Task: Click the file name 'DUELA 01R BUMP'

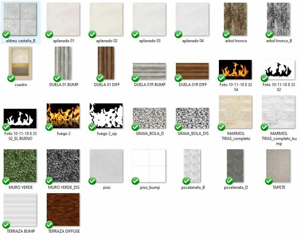Action: 149,84
